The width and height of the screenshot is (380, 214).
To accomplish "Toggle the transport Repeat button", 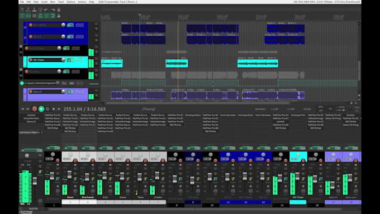I will click(47, 109).
